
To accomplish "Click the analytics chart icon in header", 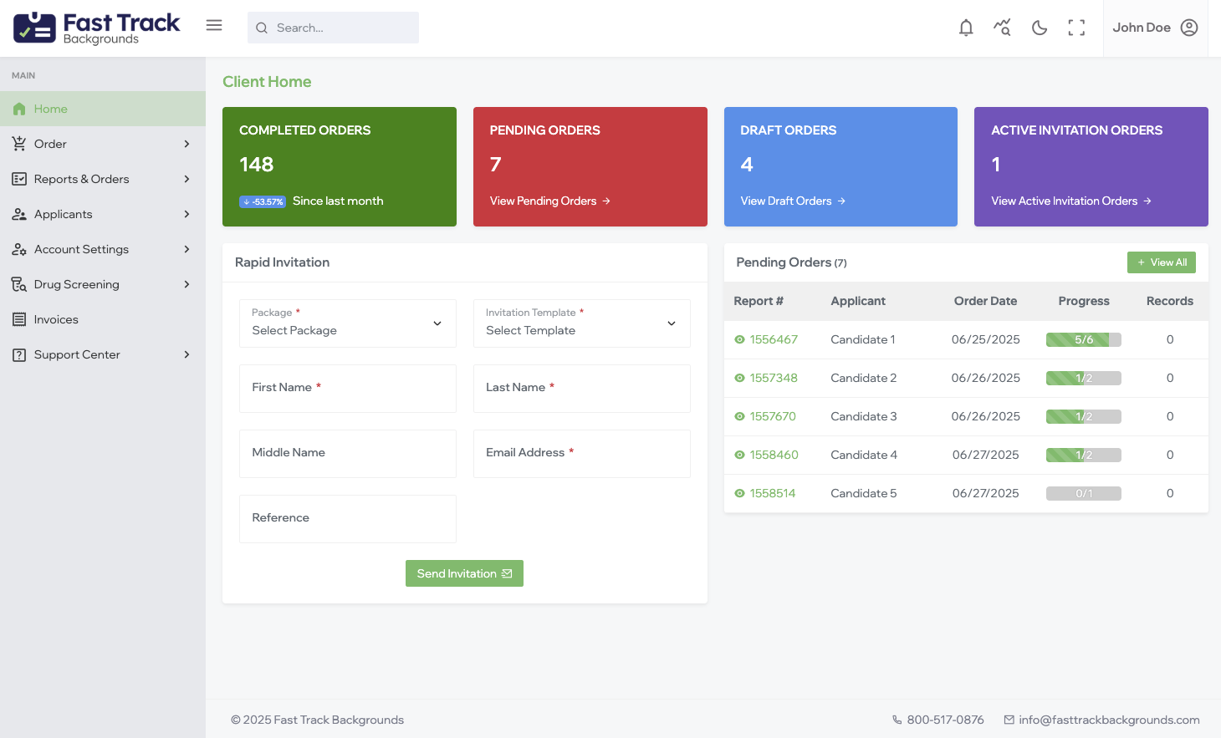I will click(1002, 28).
